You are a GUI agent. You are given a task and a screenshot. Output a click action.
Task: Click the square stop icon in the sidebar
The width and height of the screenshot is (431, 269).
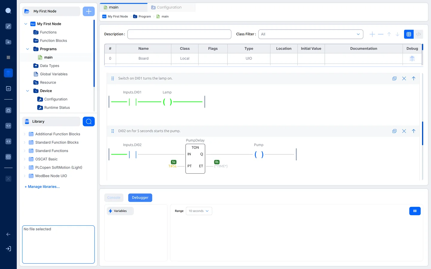(x=8, y=57)
